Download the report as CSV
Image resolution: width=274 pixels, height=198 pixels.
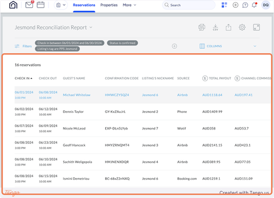pos(215,27)
